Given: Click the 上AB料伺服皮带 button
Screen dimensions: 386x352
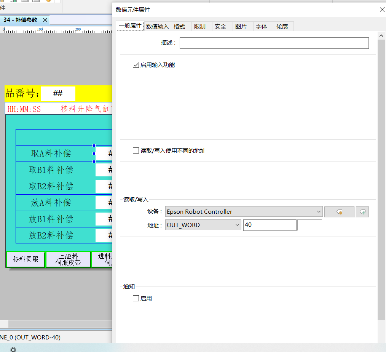Looking at the screenshot, I should (x=68, y=259).
